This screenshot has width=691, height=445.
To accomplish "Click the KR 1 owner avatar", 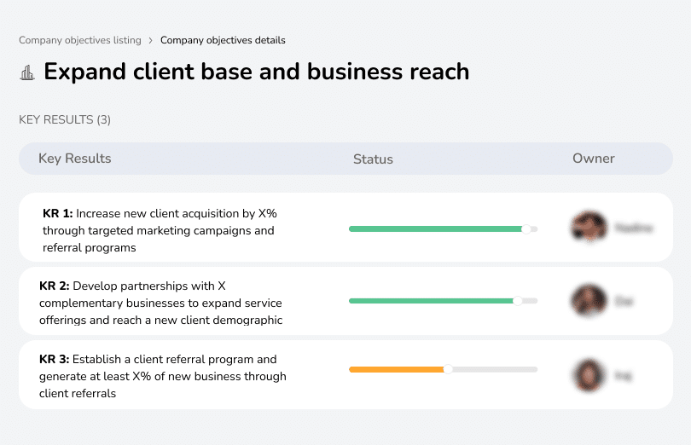I will (589, 227).
